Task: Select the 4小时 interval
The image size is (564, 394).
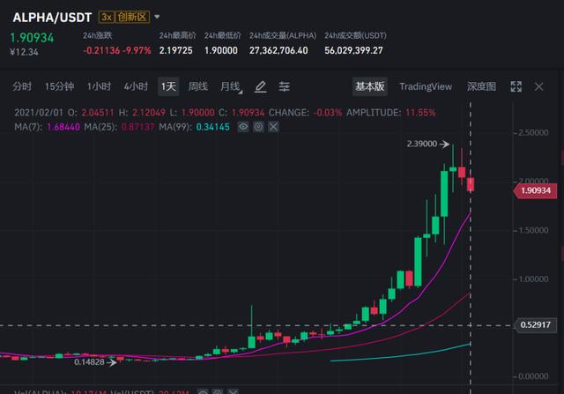Action: coord(136,86)
